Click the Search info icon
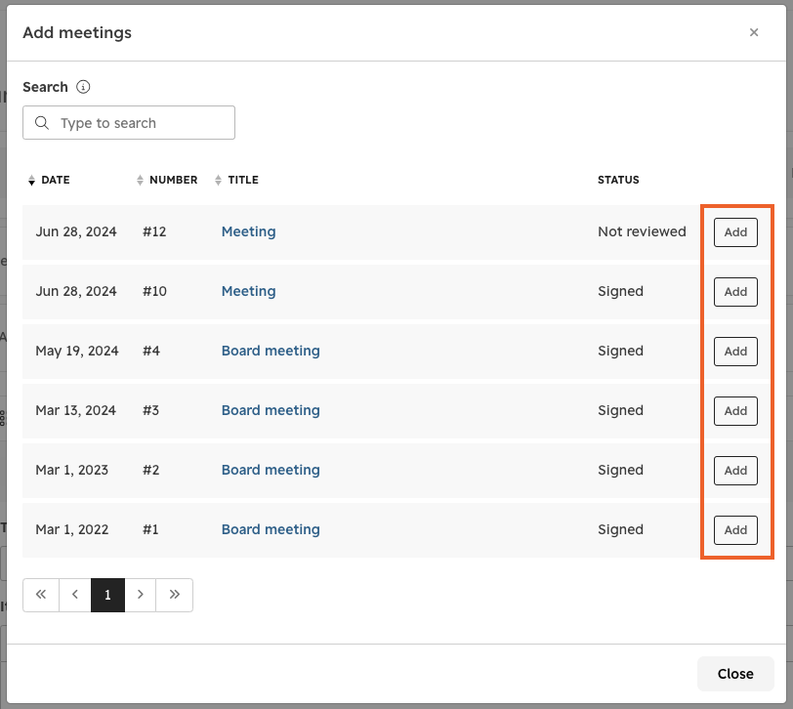Viewport: 793px width, 709px height. pos(83,87)
